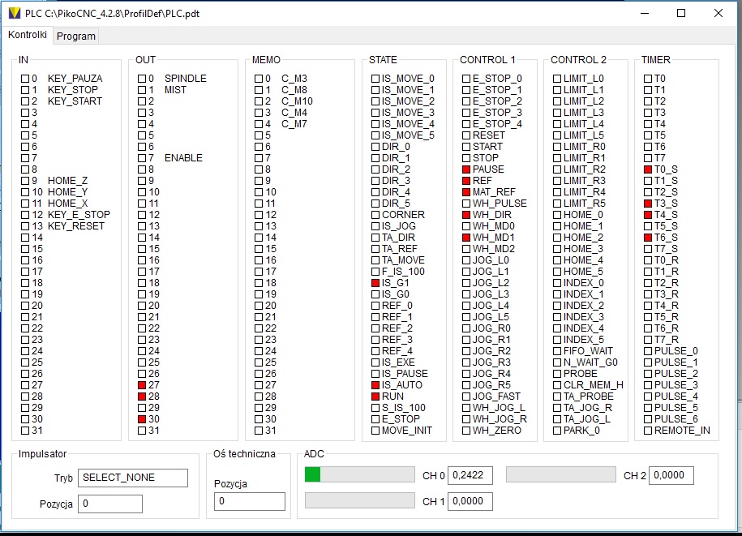The width and height of the screenshot is (742, 536).
Task: Focus the CH 2 ADC value field
Action: coord(671,475)
